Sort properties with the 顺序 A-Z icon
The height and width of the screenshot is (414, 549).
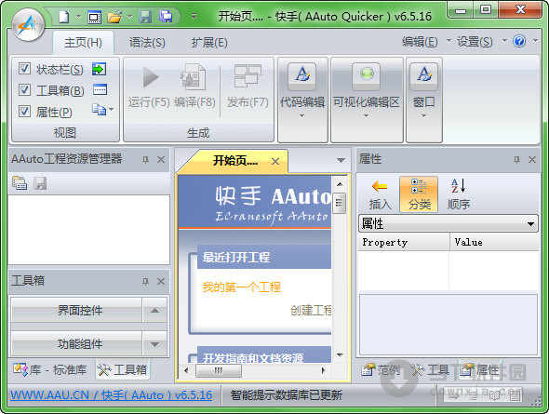pos(459,194)
